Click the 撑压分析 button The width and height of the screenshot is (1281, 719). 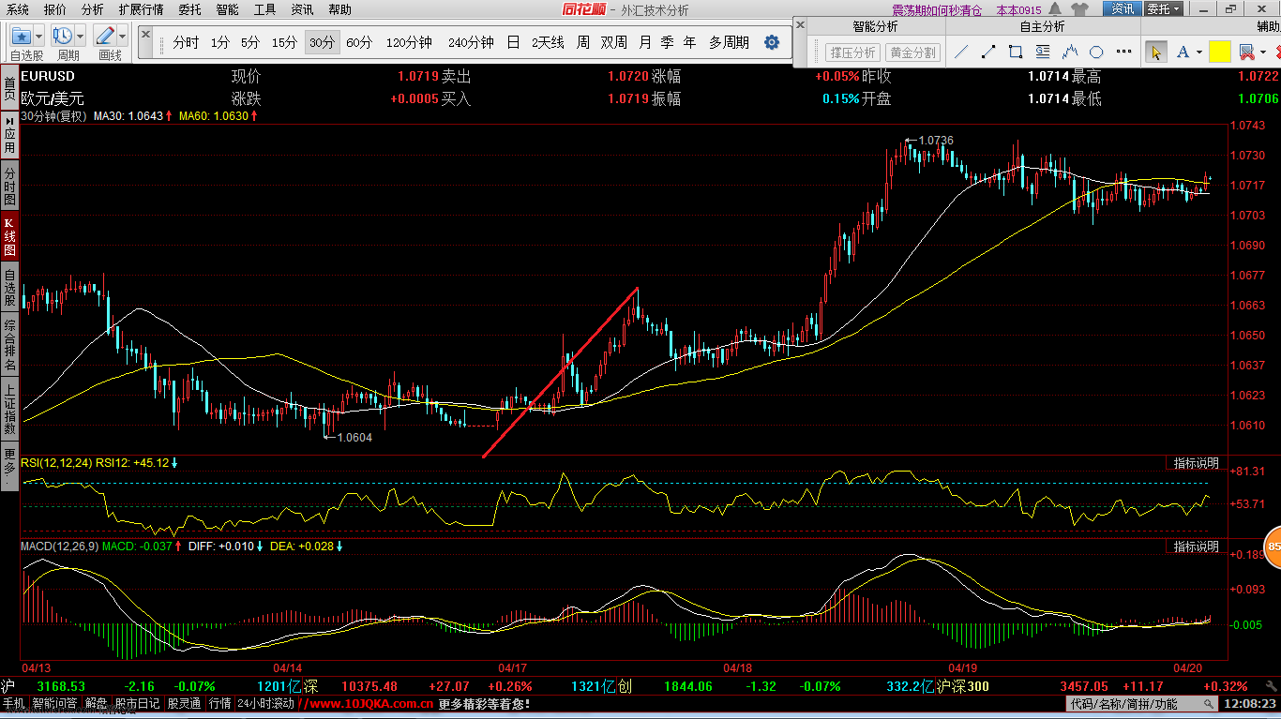[x=853, y=52]
